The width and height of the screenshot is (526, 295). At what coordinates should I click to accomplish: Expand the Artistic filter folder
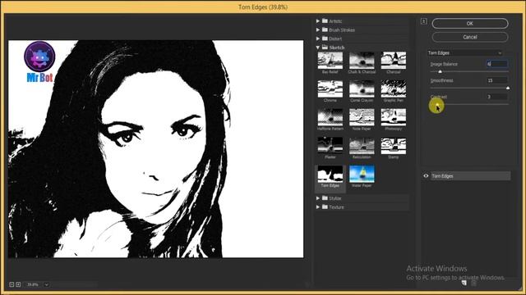coord(318,21)
